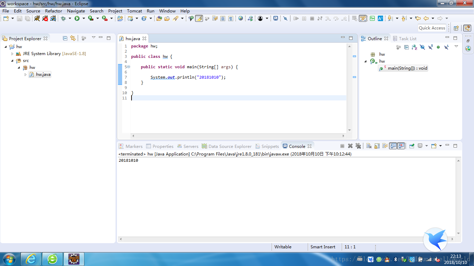The image size is (474, 266).
Task: Toggle Scroll Lock in Console toolbar
Action: pyautogui.click(x=377, y=146)
